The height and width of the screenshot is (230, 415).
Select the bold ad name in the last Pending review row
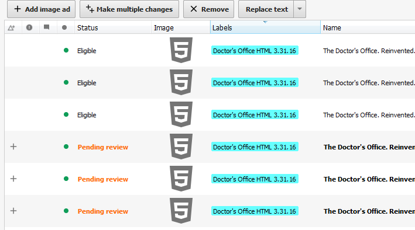pos(369,211)
